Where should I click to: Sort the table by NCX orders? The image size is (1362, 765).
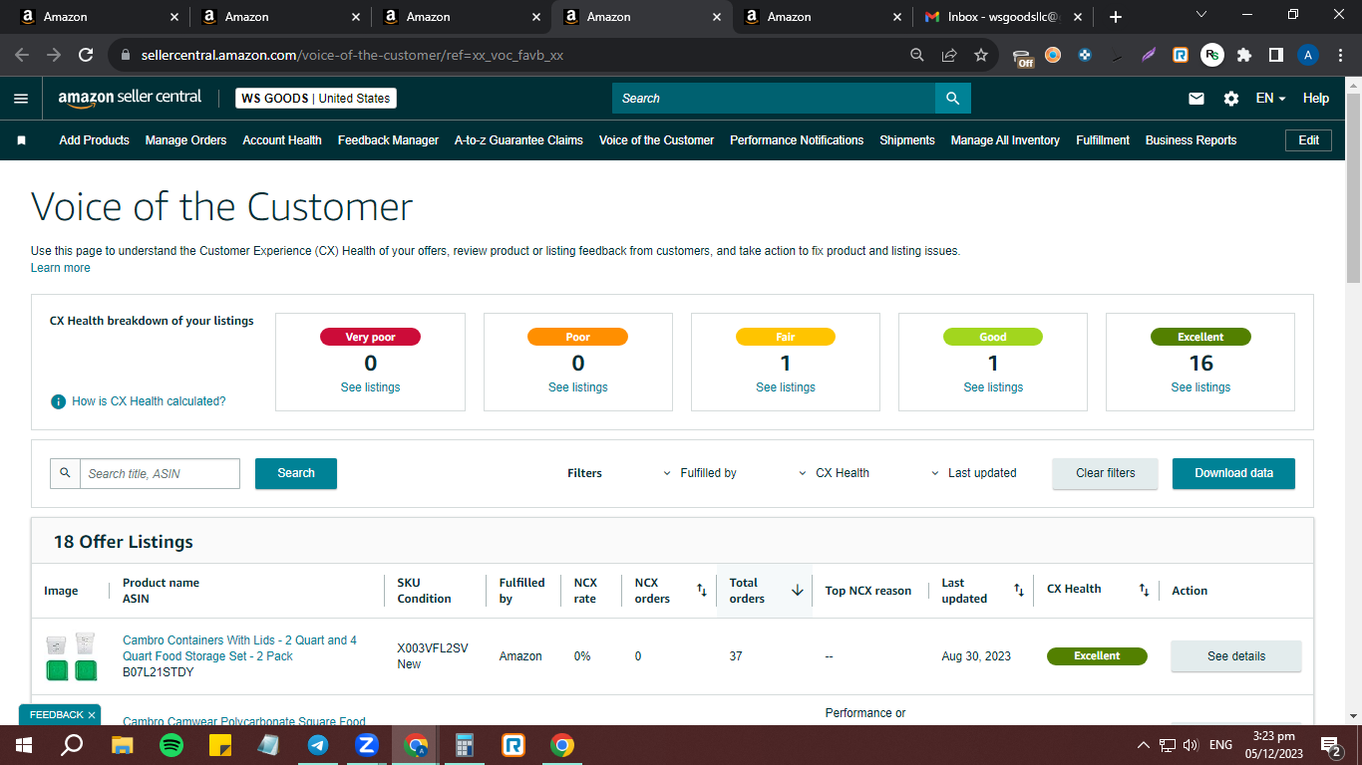(701, 591)
